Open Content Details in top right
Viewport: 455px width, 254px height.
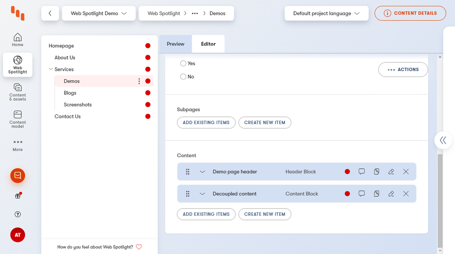(410, 13)
